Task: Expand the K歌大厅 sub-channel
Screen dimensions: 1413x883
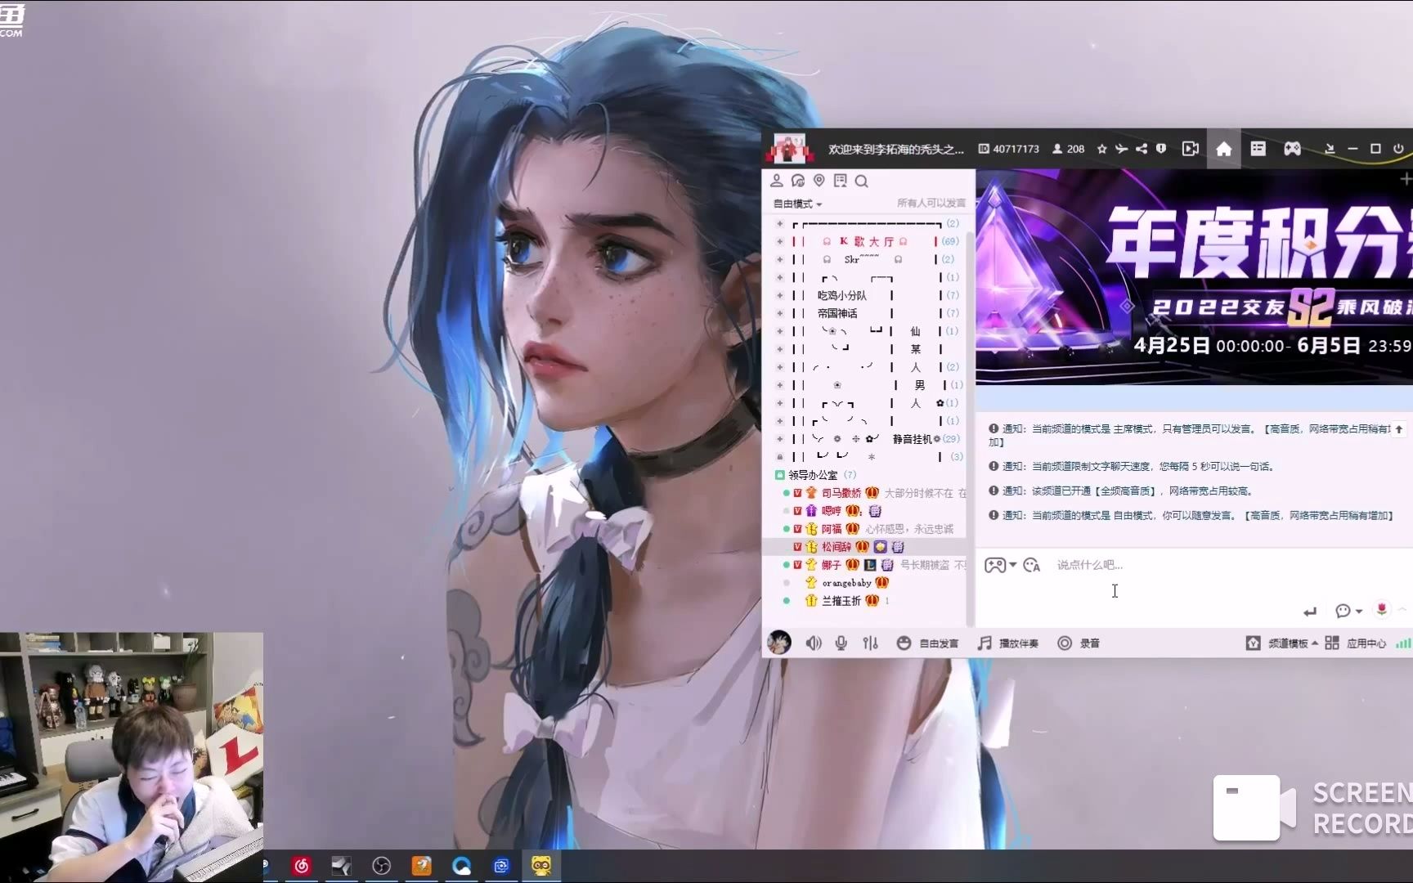Action: click(x=779, y=241)
